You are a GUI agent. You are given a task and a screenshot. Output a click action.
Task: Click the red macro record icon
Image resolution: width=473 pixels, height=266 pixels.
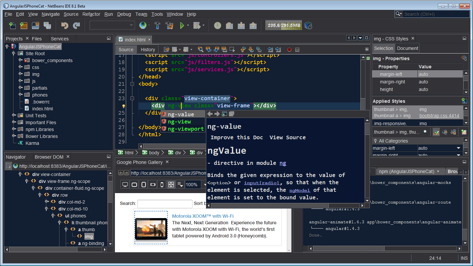pos(289,50)
